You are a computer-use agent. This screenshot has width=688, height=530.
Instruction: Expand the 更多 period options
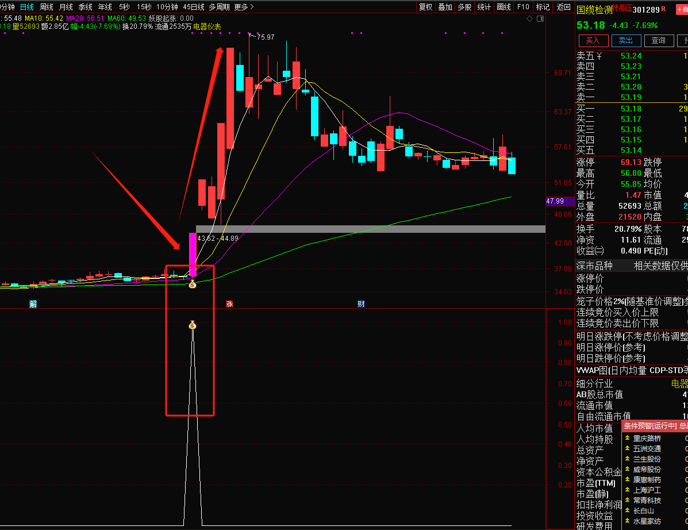[244, 7]
